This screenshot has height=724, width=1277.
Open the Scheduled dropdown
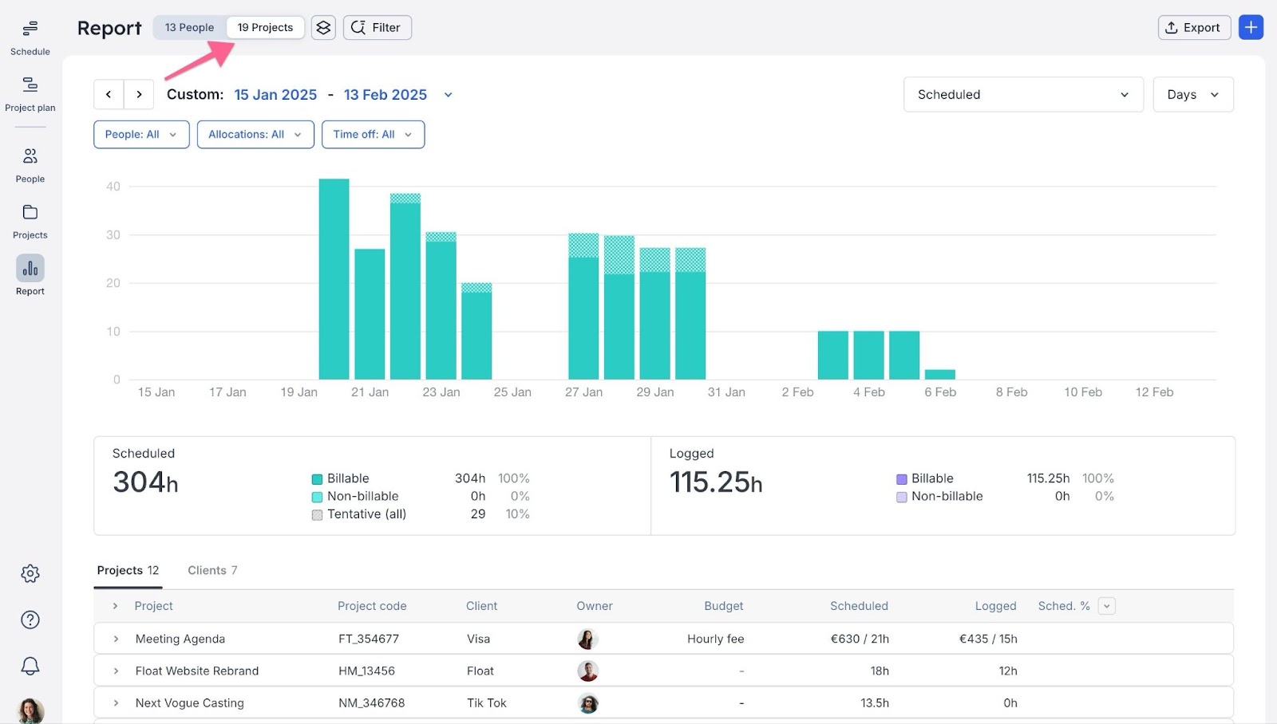[x=1022, y=95]
